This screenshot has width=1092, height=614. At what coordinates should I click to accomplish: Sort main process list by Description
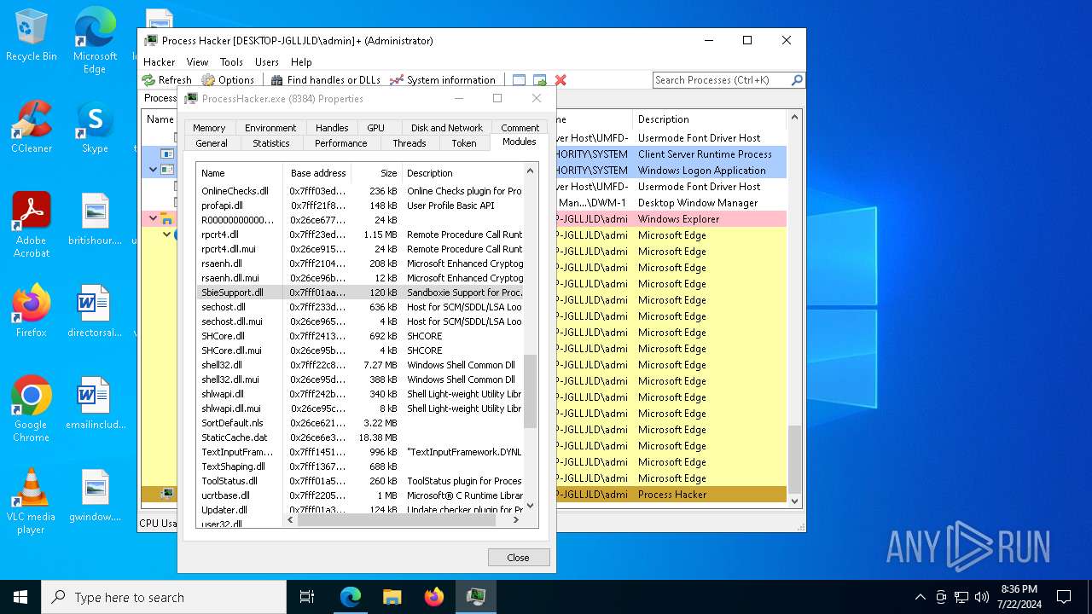click(708, 119)
